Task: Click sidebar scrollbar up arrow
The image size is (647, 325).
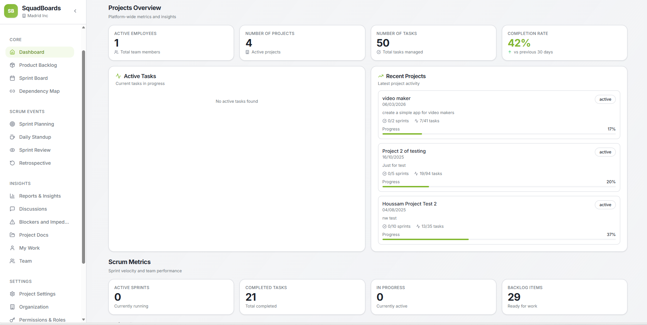Action: click(83, 27)
